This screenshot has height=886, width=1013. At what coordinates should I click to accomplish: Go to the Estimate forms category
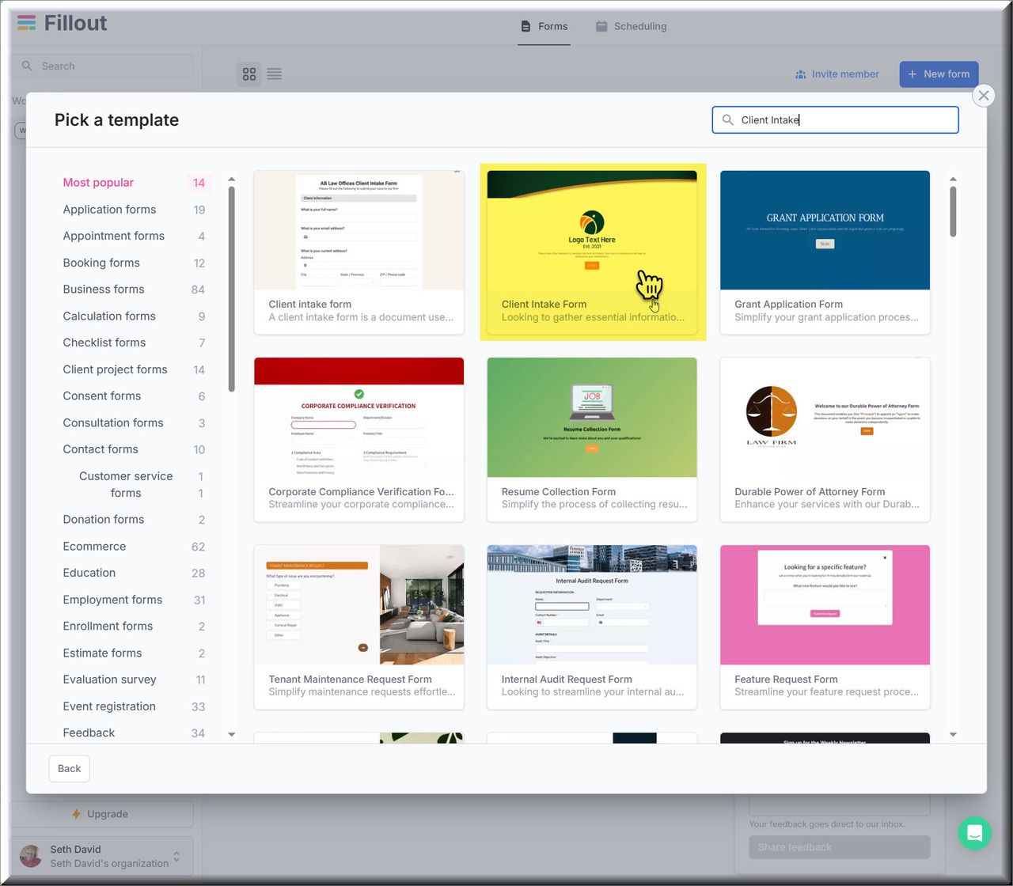[133, 653]
